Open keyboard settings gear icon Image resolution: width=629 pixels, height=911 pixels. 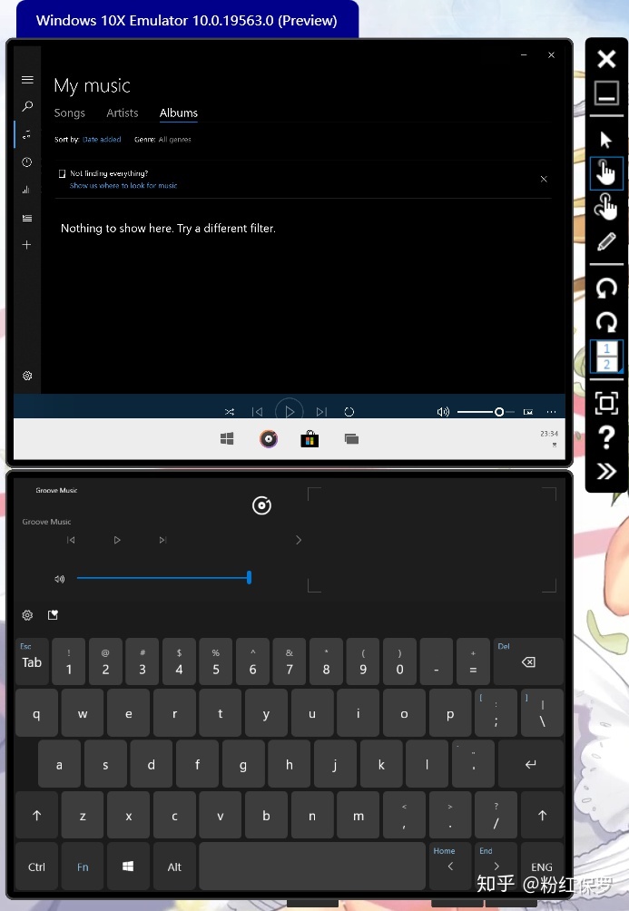27,615
